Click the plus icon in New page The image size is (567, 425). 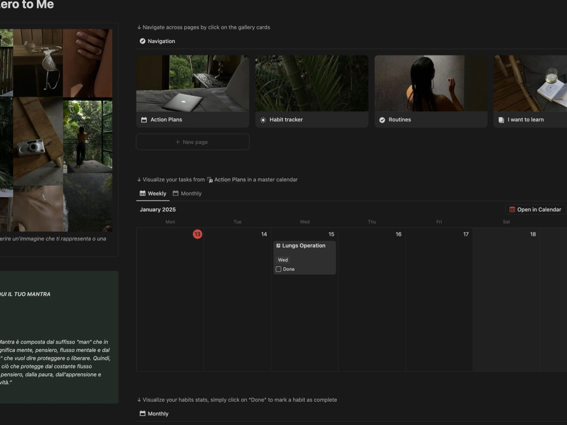[177, 142]
